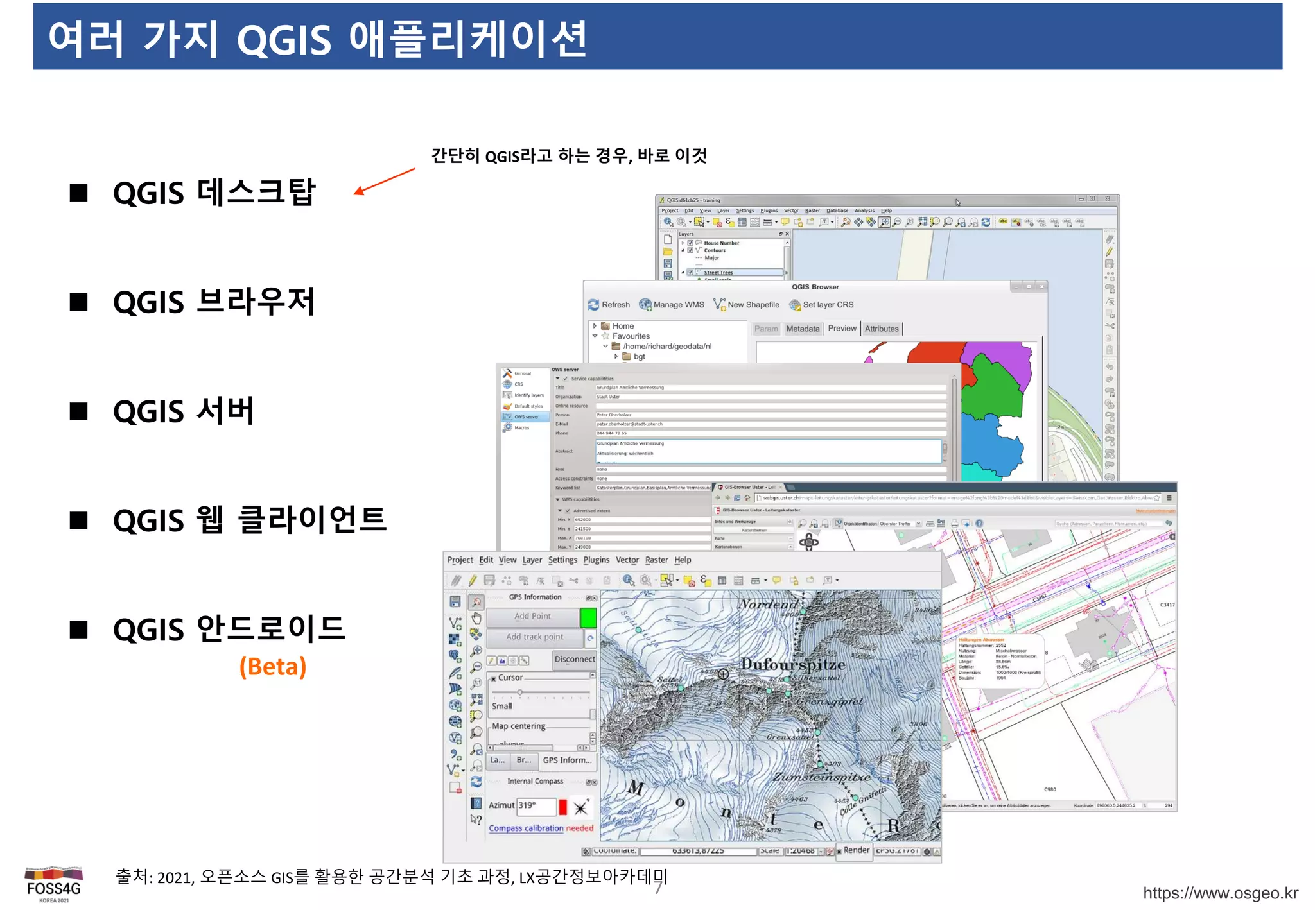The width and height of the screenshot is (1315, 910).
Task: Click Add Raster Layer checkerboard icon
Action: tap(455, 639)
